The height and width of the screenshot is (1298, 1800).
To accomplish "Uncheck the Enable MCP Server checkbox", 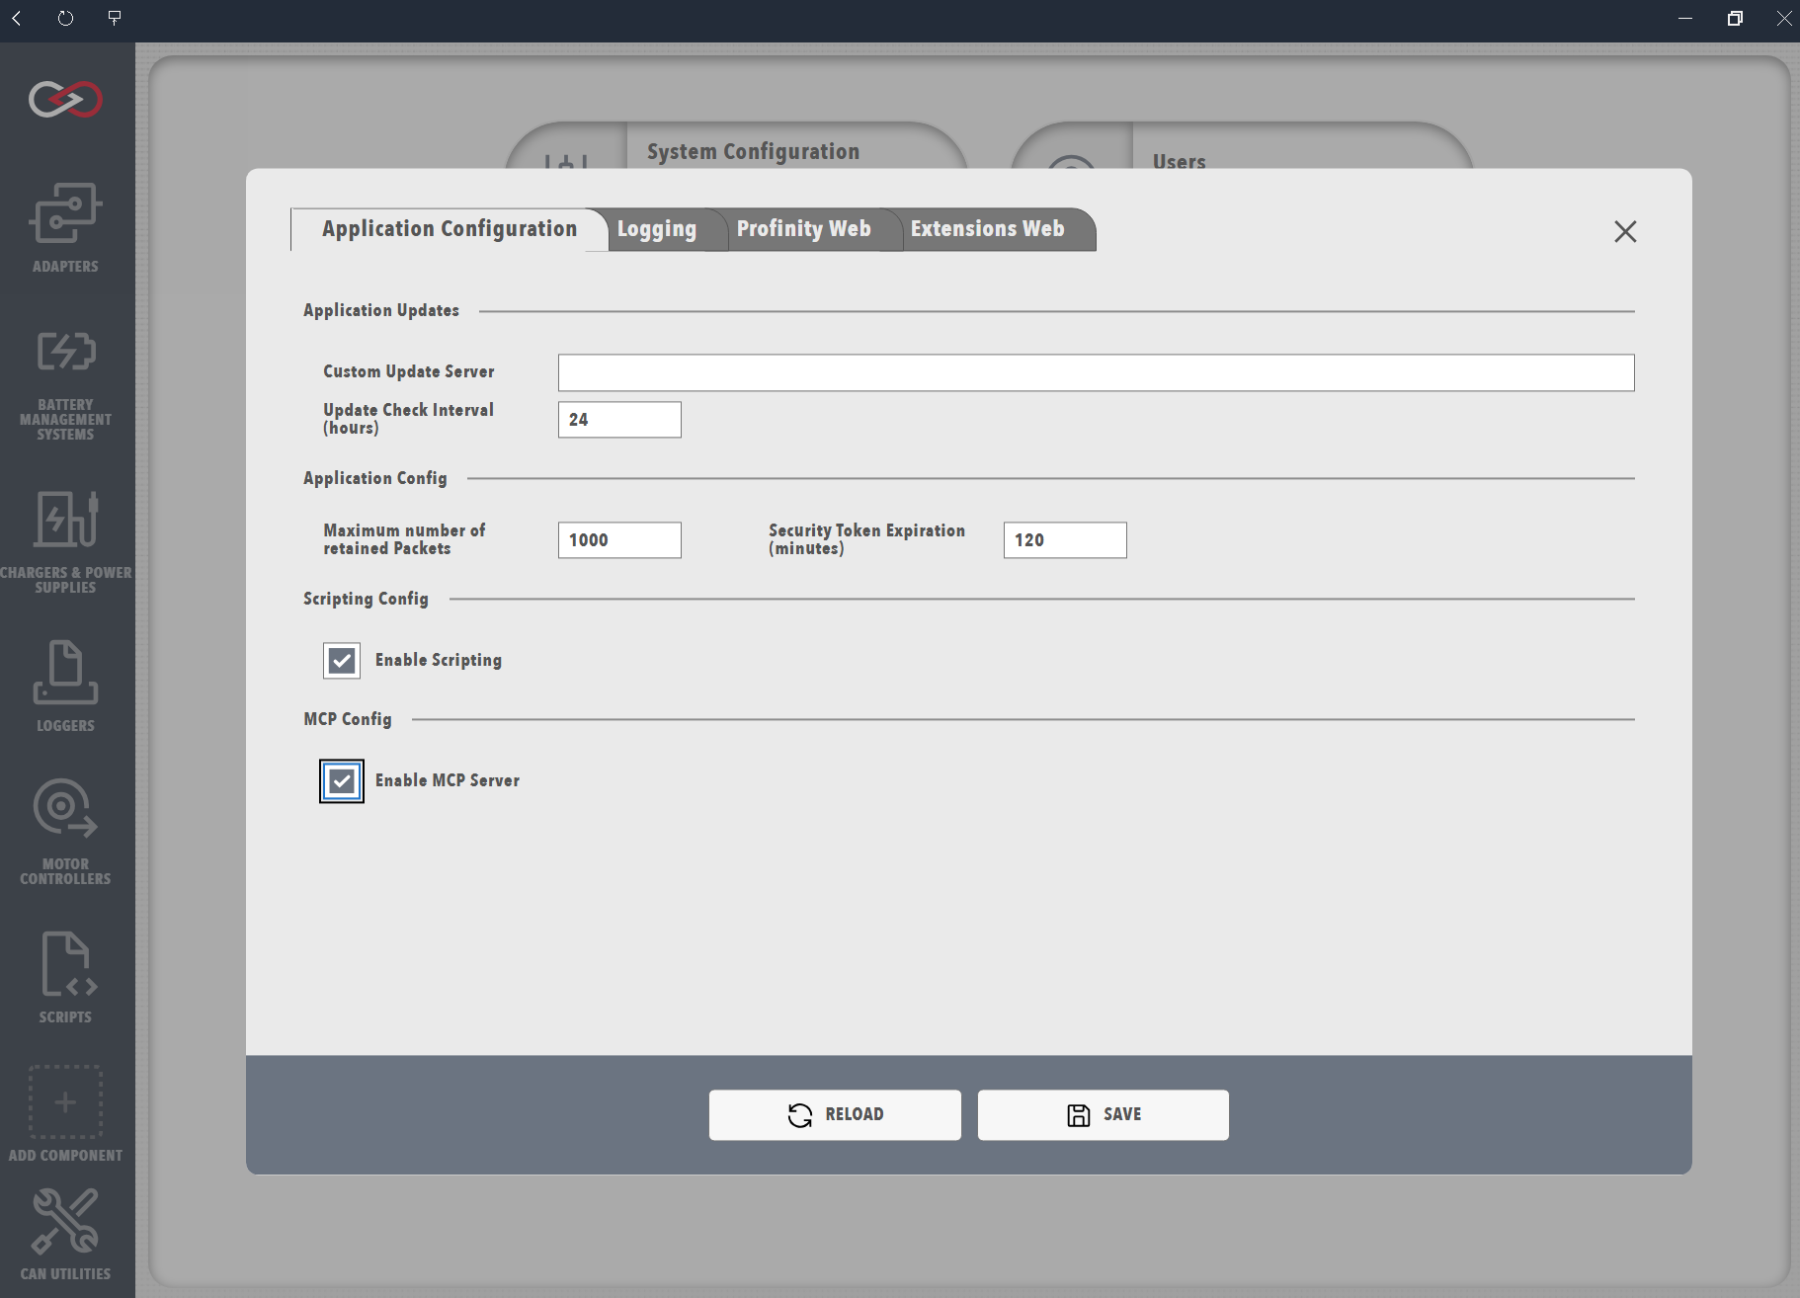I will point(342,781).
